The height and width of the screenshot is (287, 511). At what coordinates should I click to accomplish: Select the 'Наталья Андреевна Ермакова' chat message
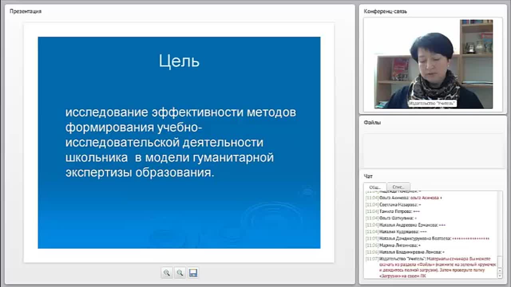[406, 225]
